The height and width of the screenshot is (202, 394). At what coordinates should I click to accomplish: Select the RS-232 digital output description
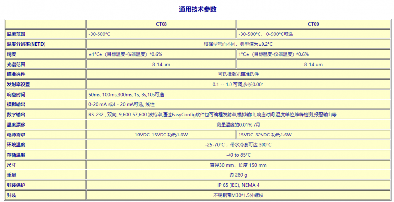[x=212, y=114]
